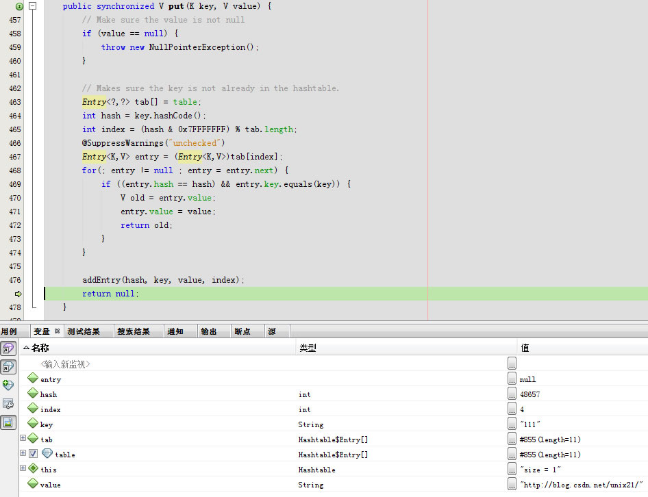Click NullPointerException on line 459
Viewport: 648px width, 497px height.
pyautogui.click(x=197, y=47)
